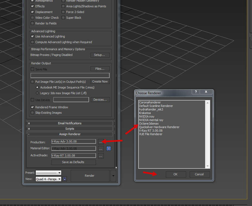Enable Compute Advanced Lighting when Required
Viewport: 252px width, 206px height.
tap(32, 42)
